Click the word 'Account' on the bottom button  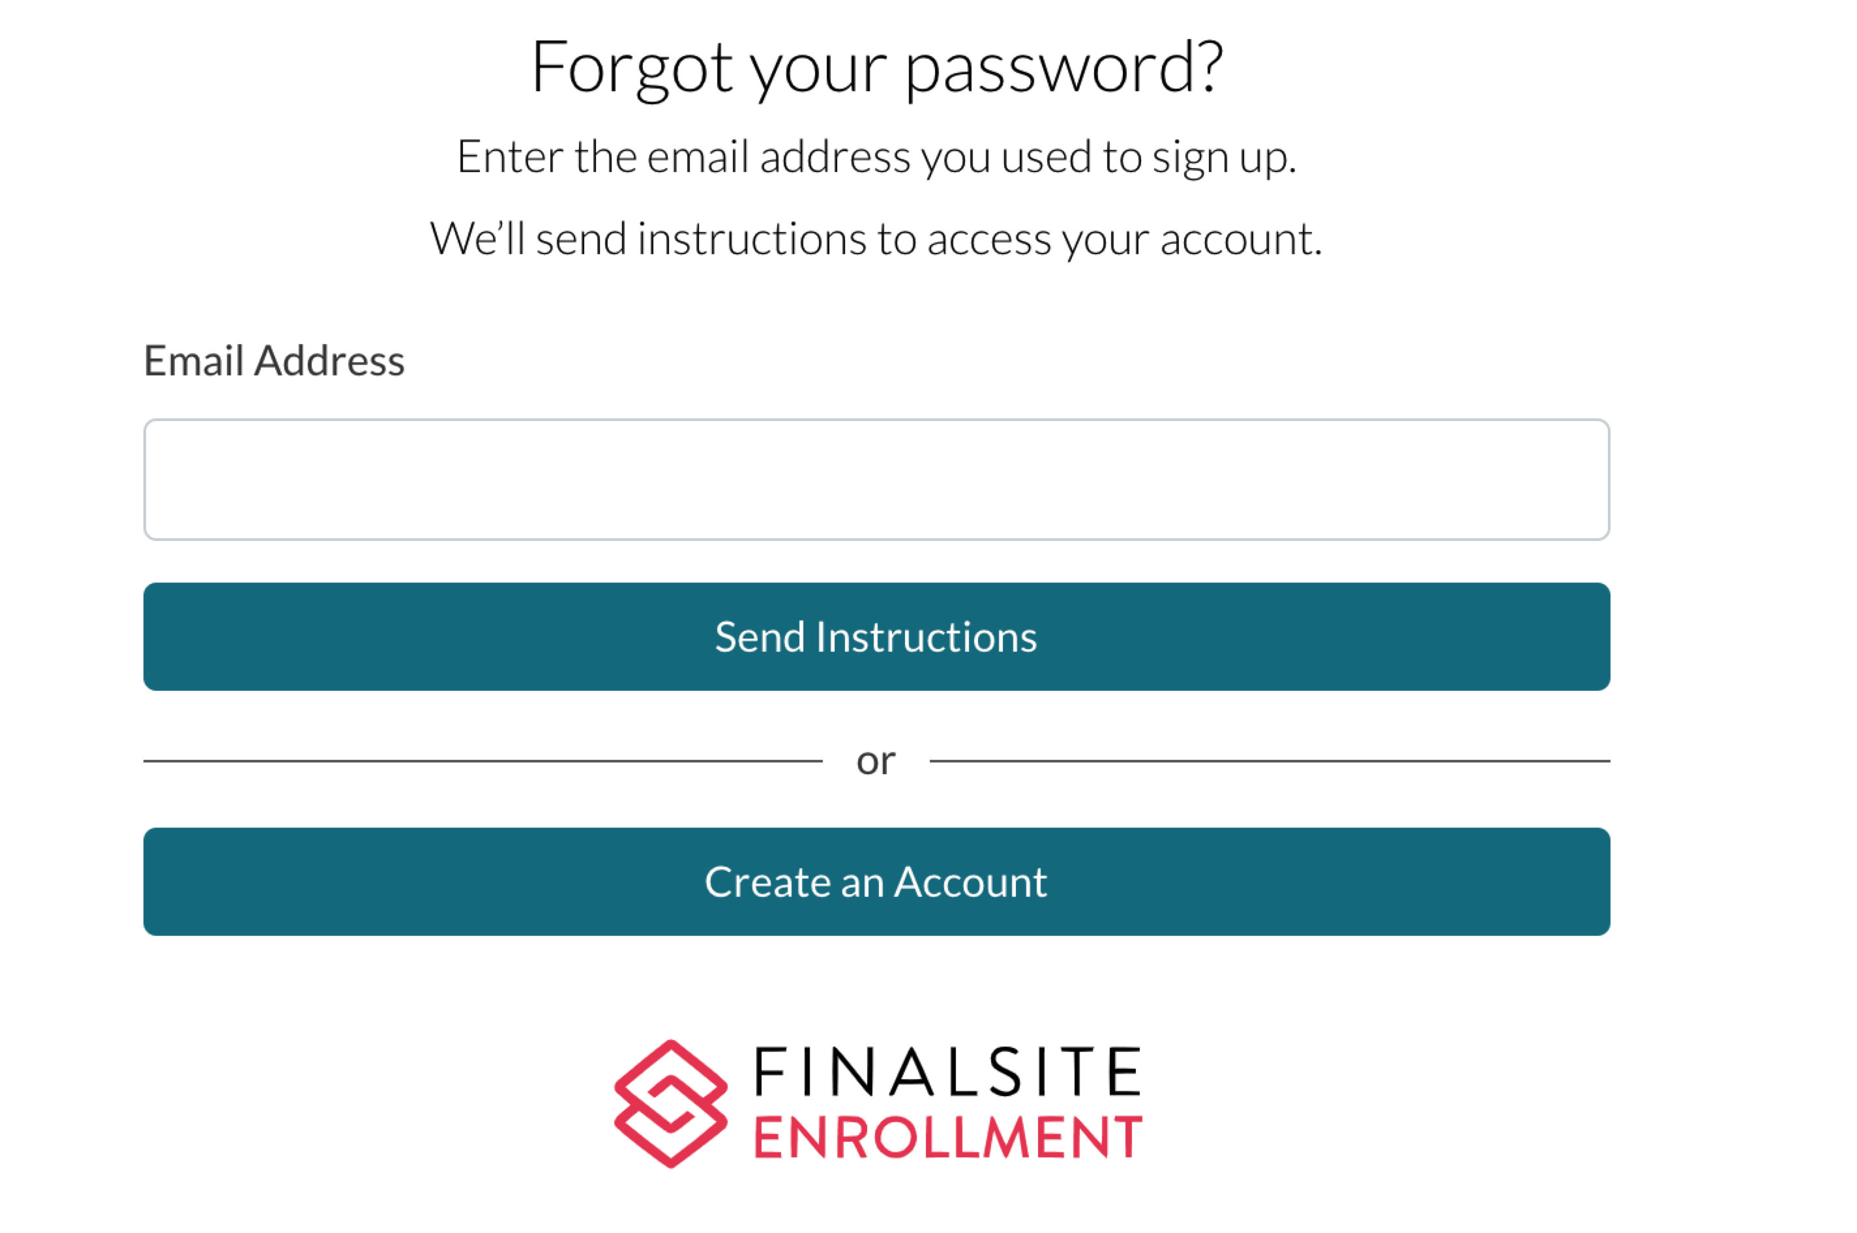(x=971, y=882)
